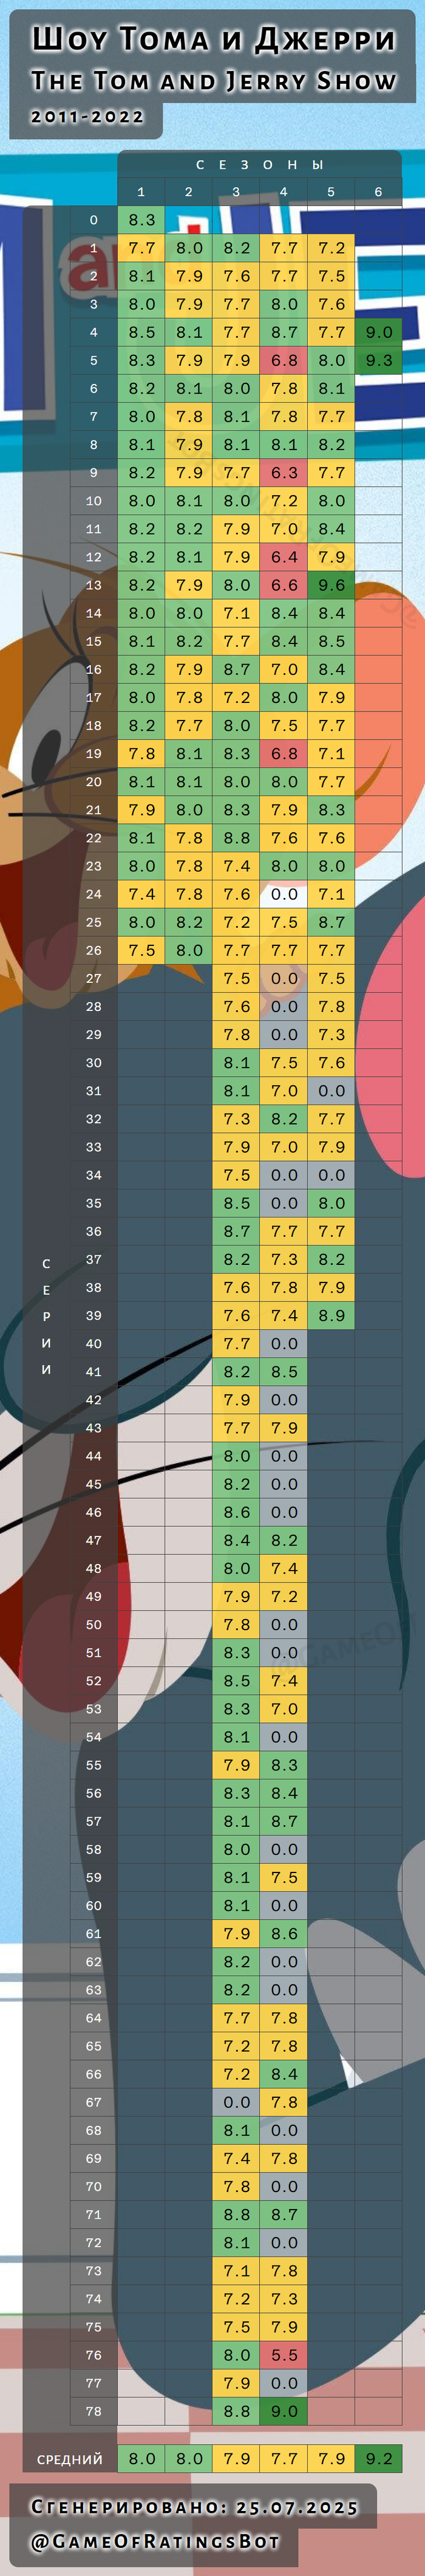The width and height of the screenshot is (425, 2576).
Task: Select season column header '5'
Action: tap(331, 192)
